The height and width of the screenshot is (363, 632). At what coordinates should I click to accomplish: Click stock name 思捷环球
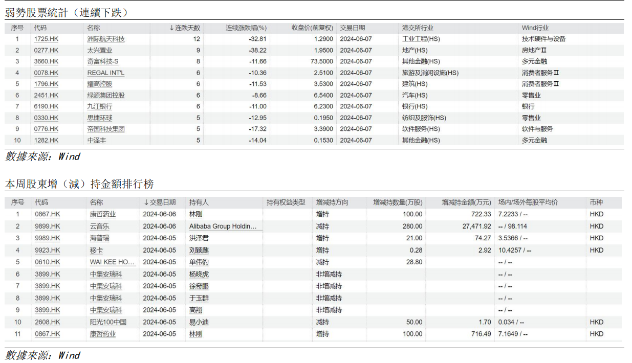click(100, 118)
